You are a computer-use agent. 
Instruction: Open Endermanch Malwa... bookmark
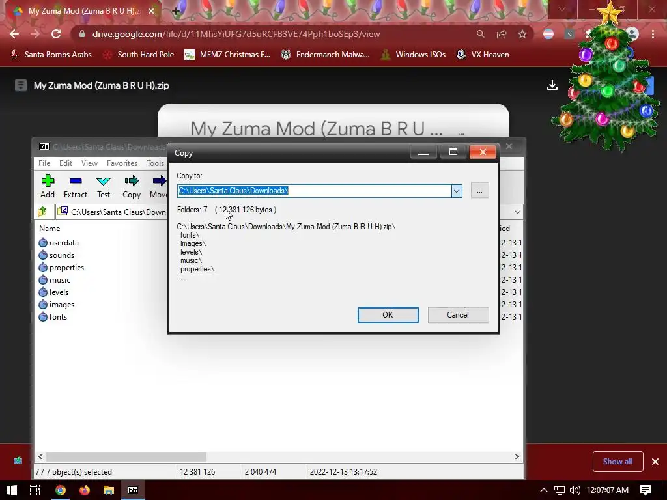coord(325,55)
